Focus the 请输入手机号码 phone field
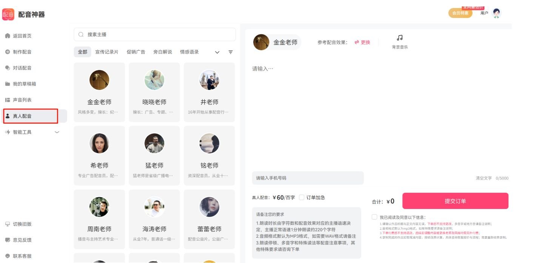This screenshot has width=534, height=263. pos(308,178)
